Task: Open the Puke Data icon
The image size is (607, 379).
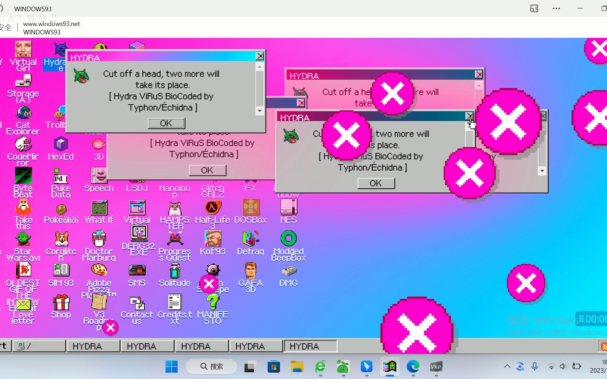Action: pyautogui.click(x=61, y=182)
